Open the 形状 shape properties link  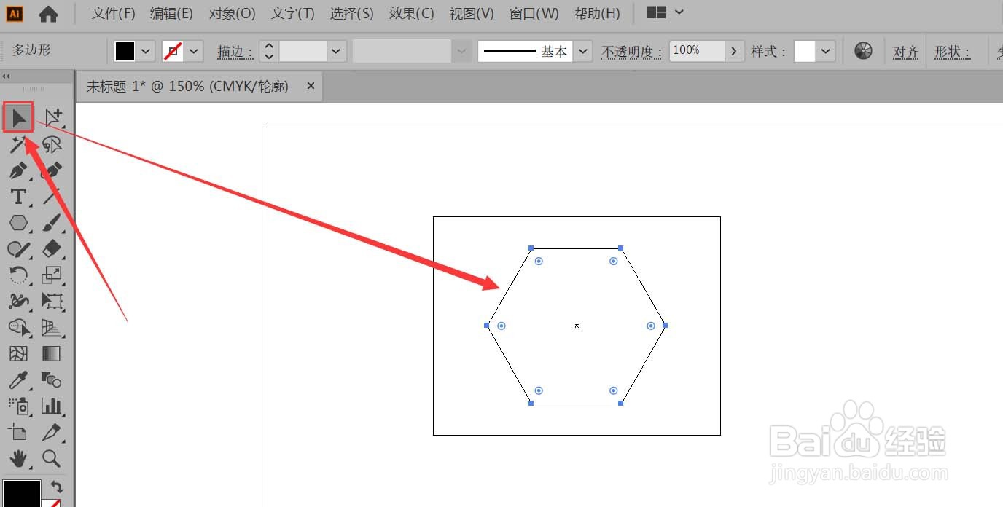pos(953,52)
